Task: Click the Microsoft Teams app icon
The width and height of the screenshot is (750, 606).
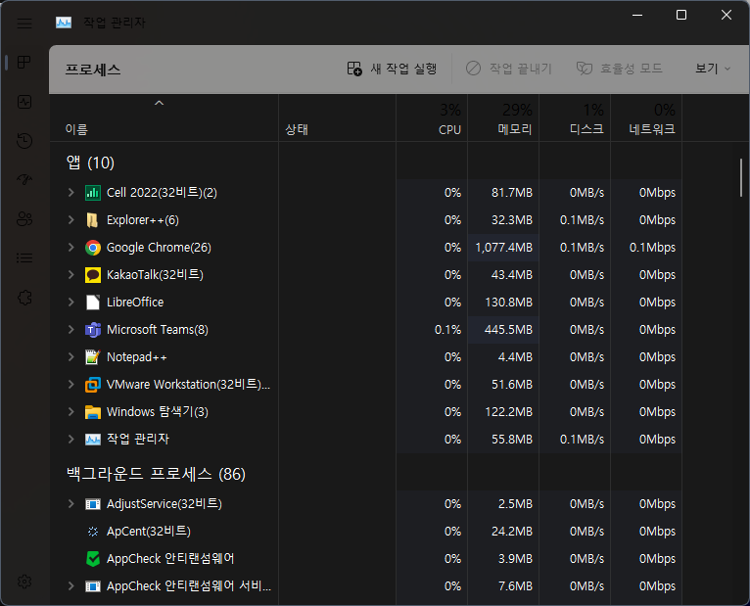Action: click(93, 330)
